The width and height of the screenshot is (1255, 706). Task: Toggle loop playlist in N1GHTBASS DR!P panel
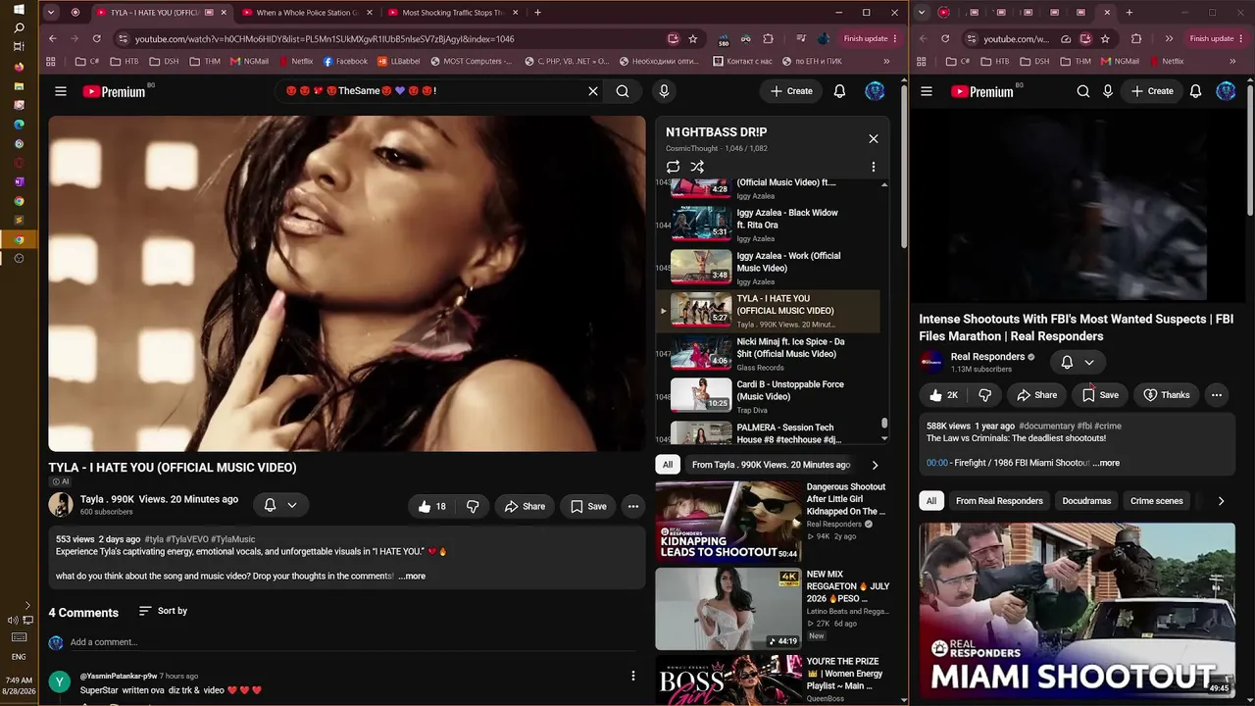click(x=673, y=167)
